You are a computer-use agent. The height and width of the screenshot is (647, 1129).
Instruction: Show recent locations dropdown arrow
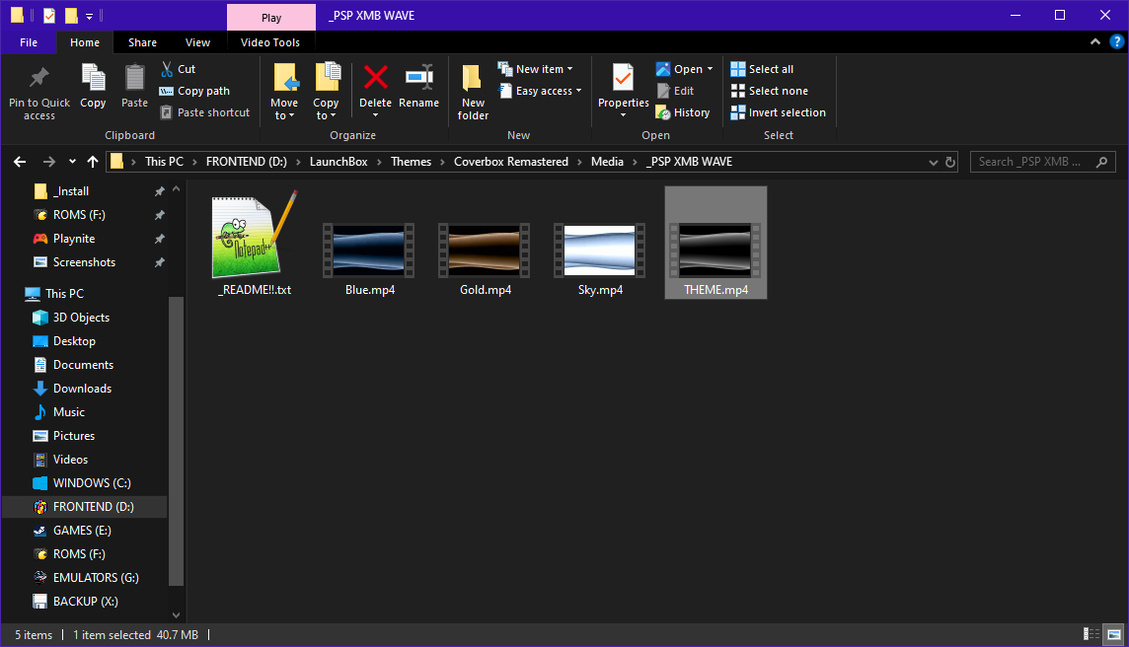[x=72, y=162]
